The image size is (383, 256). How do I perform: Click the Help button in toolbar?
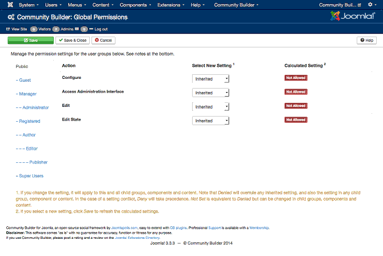366,41
